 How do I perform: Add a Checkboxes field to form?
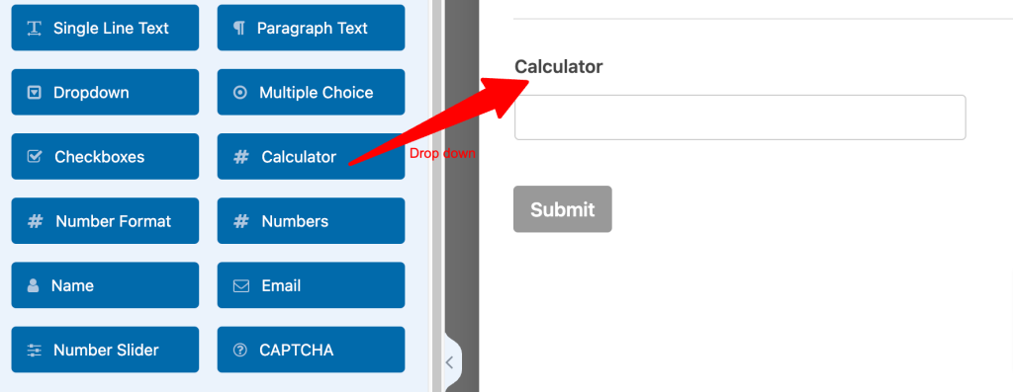pyautogui.click(x=105, y=157)
